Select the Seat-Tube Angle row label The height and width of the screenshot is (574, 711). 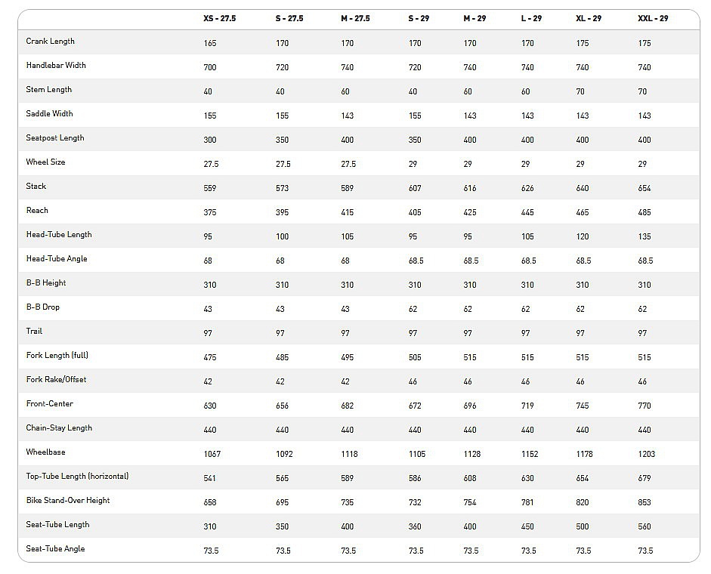(55, 548)
